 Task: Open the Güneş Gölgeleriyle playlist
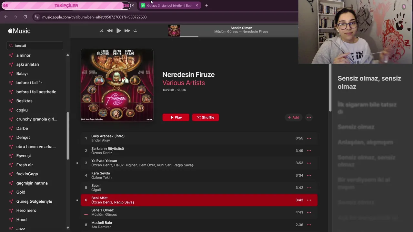(x=34, y=201)
